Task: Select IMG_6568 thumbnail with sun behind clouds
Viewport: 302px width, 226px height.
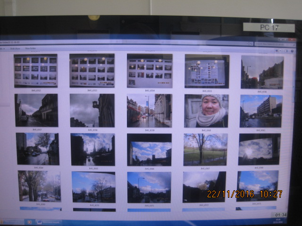Action: 260,149
